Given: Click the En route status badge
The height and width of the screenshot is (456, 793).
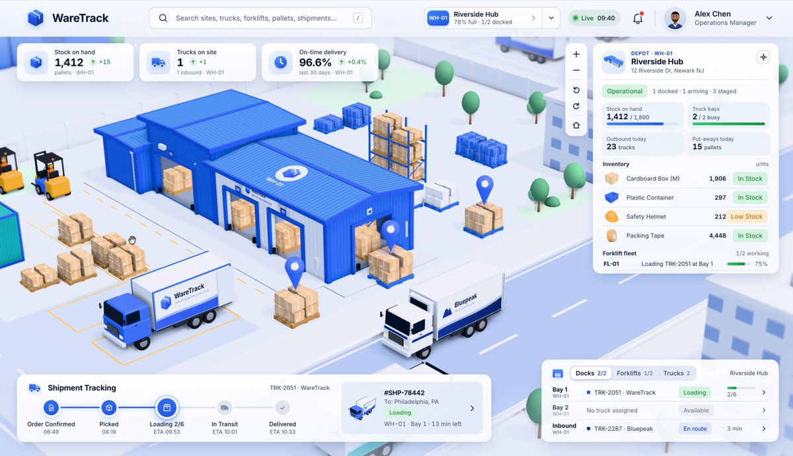Looking at the screenshot, I should coord(697,429).
